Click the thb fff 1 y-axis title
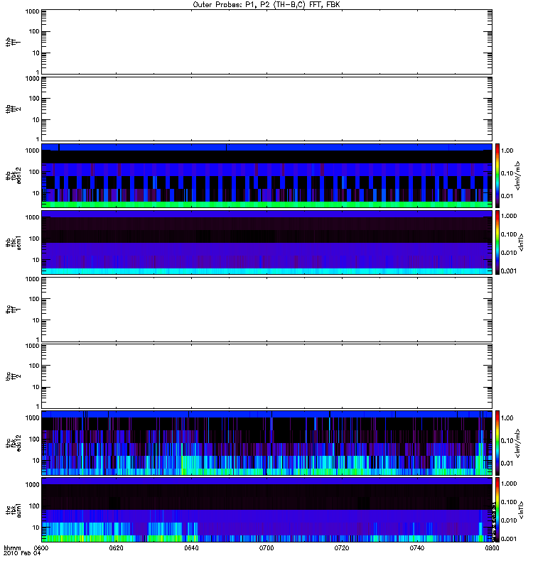The height and width of the screenshot is (568, 533). pos(14,42)
